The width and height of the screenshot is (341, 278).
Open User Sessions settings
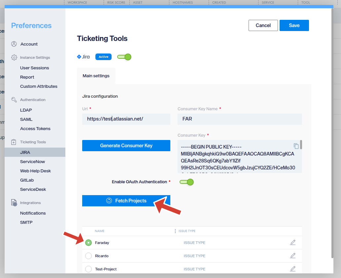(x=35, y=68)
